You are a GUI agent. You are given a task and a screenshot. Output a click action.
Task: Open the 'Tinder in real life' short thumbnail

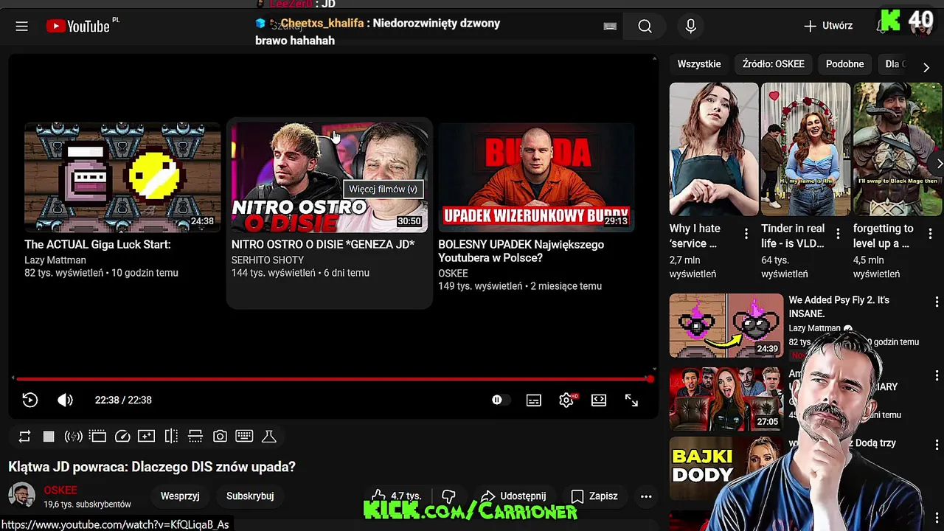click(x=805, y=149)
